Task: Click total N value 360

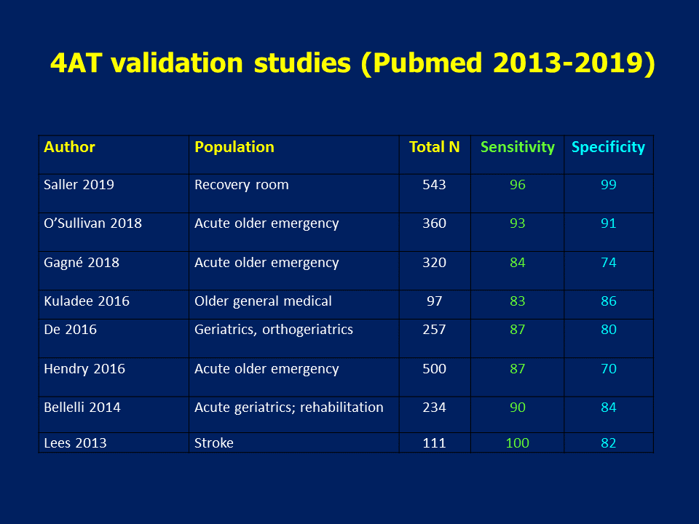Action: 434,223
